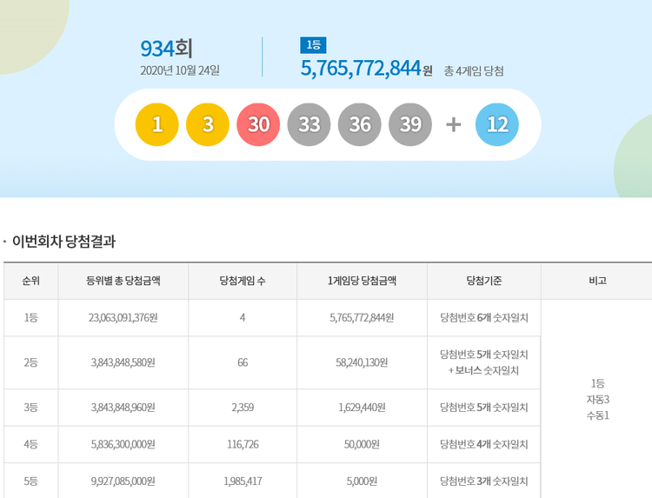Click winning game count 66 cell
652x498 pixels.
pyautogui.click(x=243, y=362)
